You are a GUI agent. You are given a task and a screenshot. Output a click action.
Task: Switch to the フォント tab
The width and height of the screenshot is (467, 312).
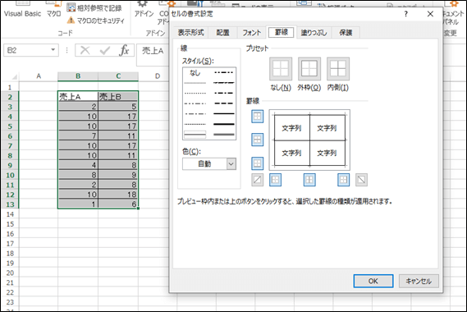(x=252, y=33)
